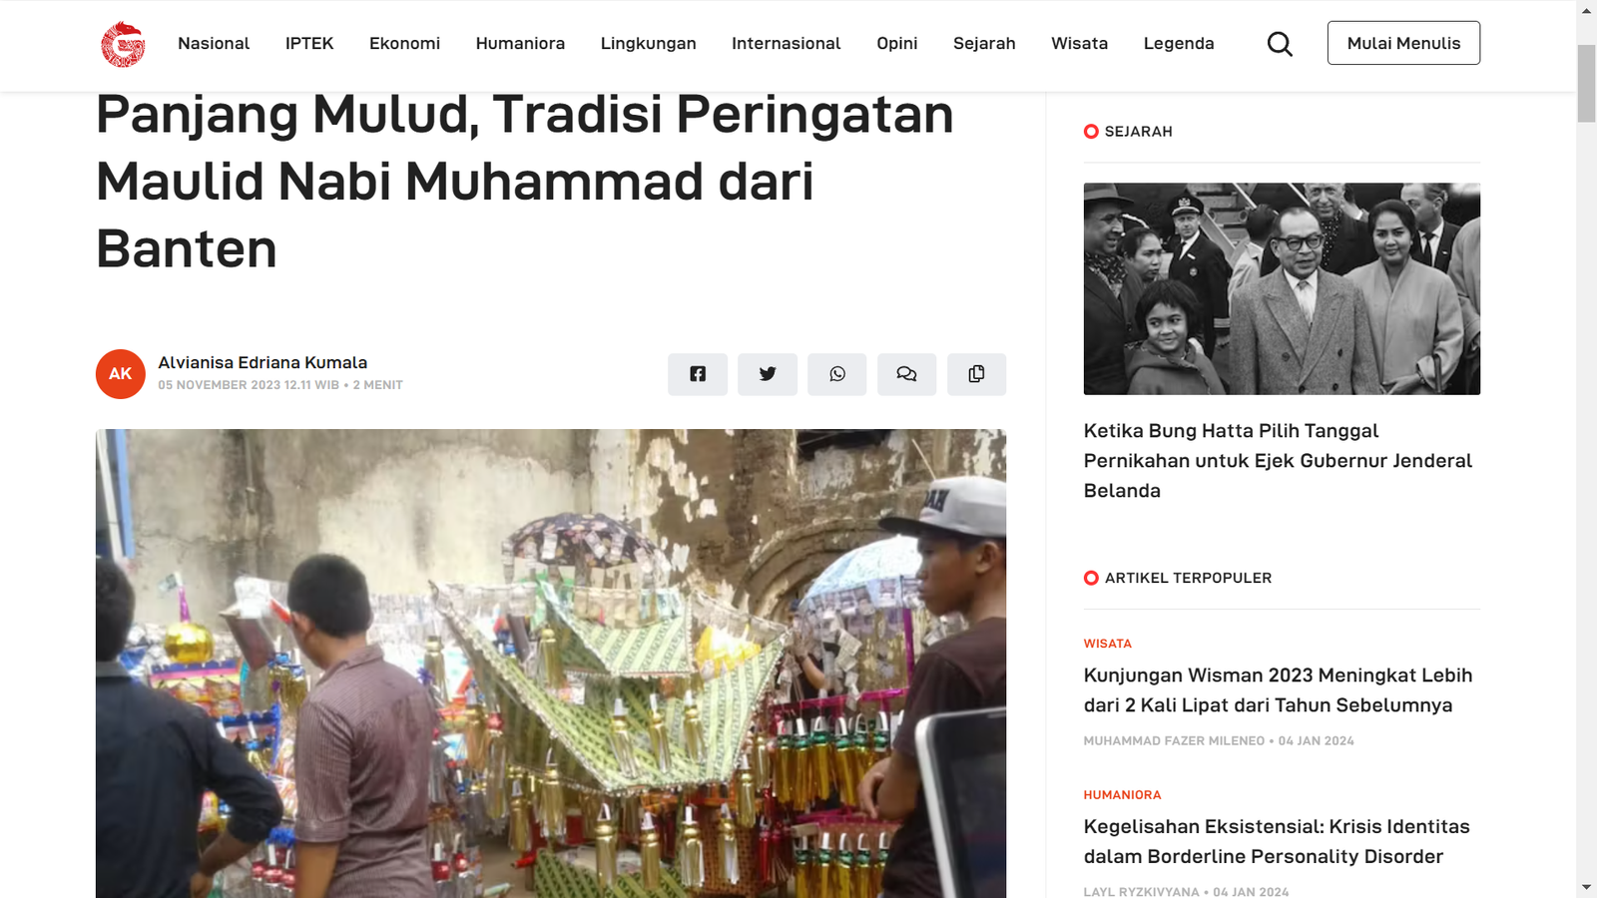Share article on Facebook

(x=698, y=374)
